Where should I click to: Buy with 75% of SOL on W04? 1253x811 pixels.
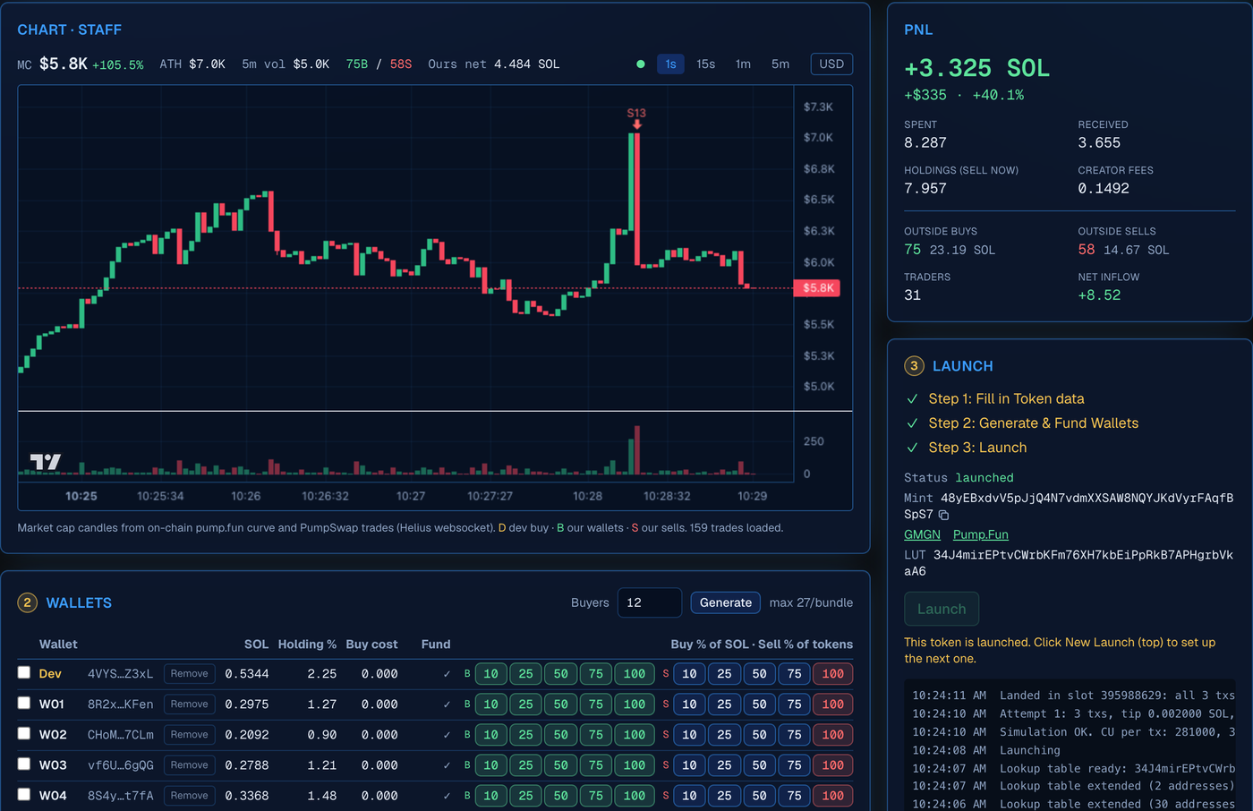(596, 796)
